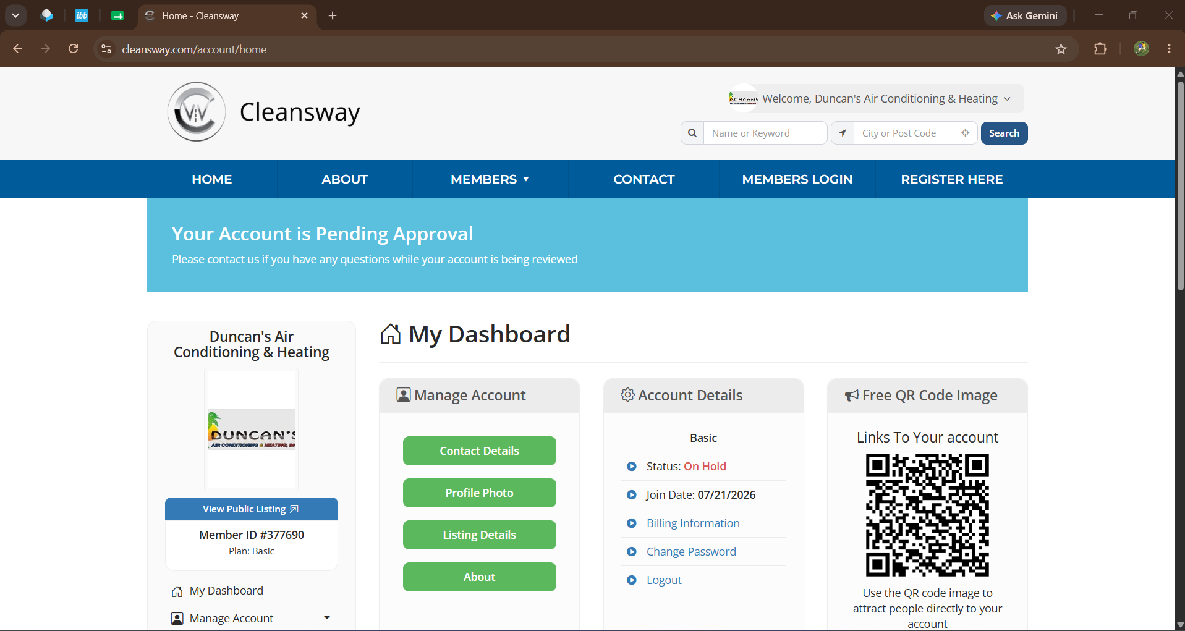Click the bullet icon beside Join Date row

pyautogui.click(x=632, y=495)
